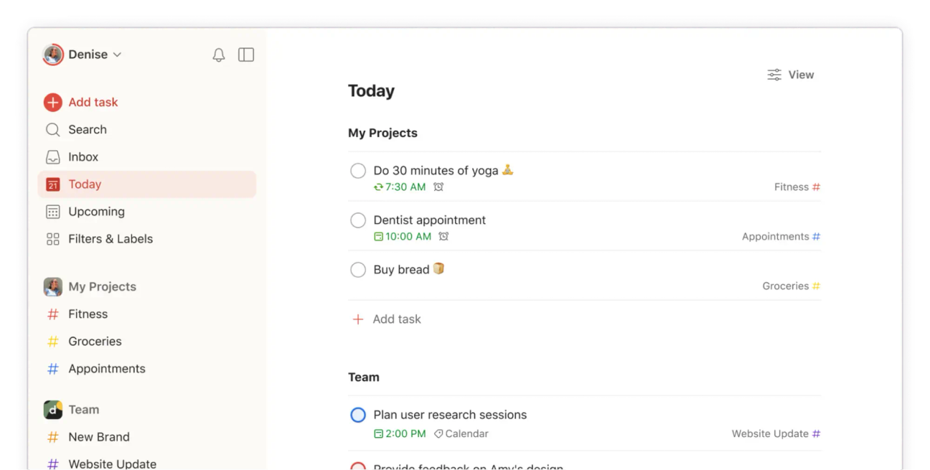Image resolution: width=930 pixels, height=470 pixels.
Task: Click the yellow Groceries hashtag icon
Action: point(52,341)
